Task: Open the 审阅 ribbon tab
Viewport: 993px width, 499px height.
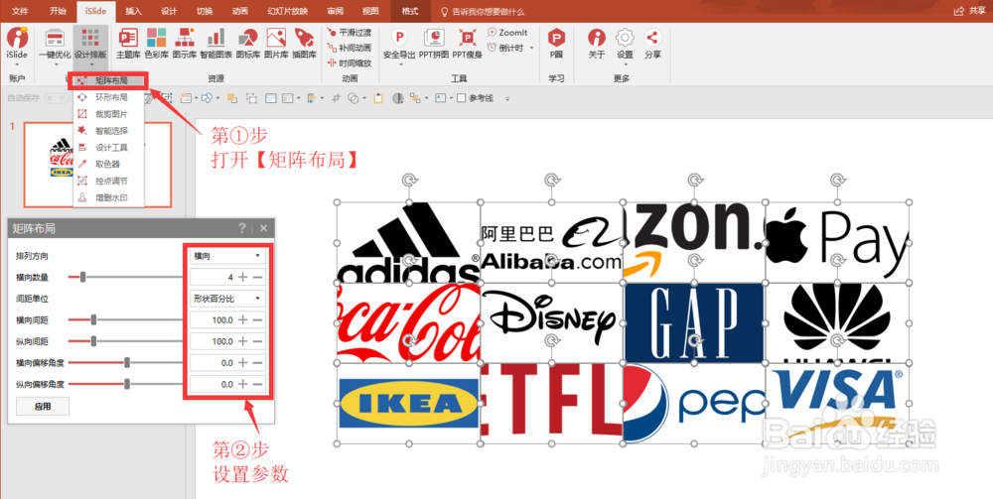Action: pyautogui.click(x=336, y=11)
